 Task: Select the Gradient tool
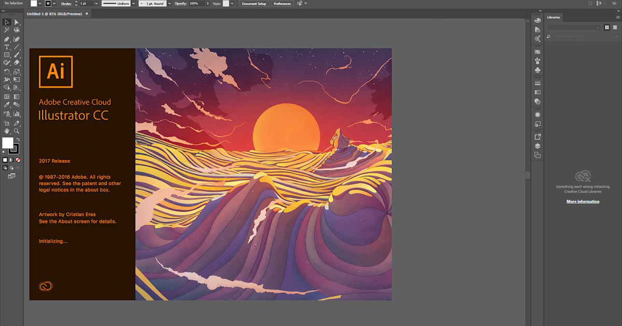(17, 96)
